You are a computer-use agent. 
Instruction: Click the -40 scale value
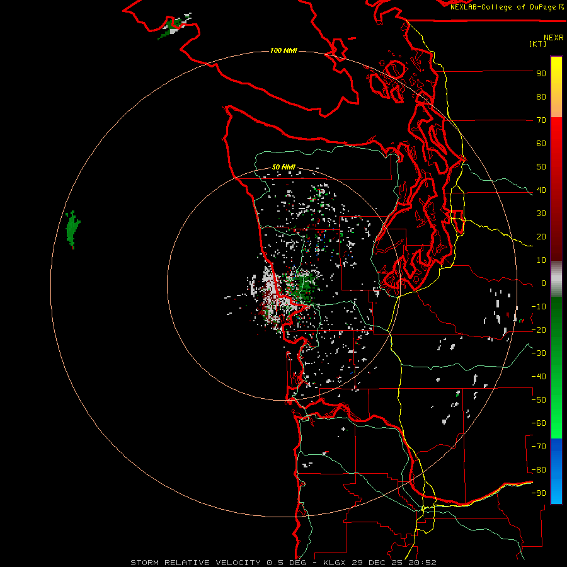coord(539,377)
